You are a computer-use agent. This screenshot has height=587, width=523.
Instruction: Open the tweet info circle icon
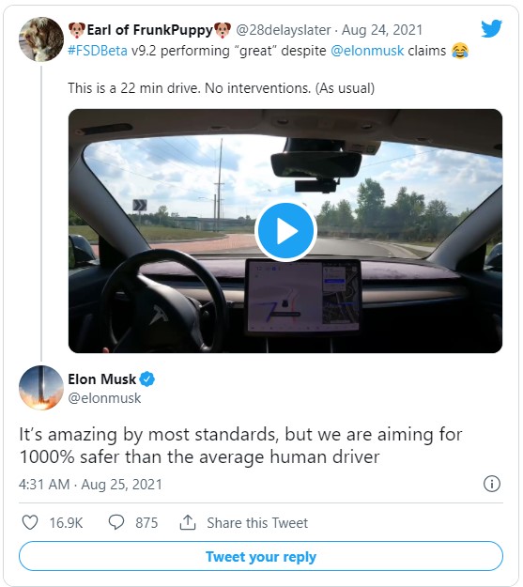(x=492, y=484)
